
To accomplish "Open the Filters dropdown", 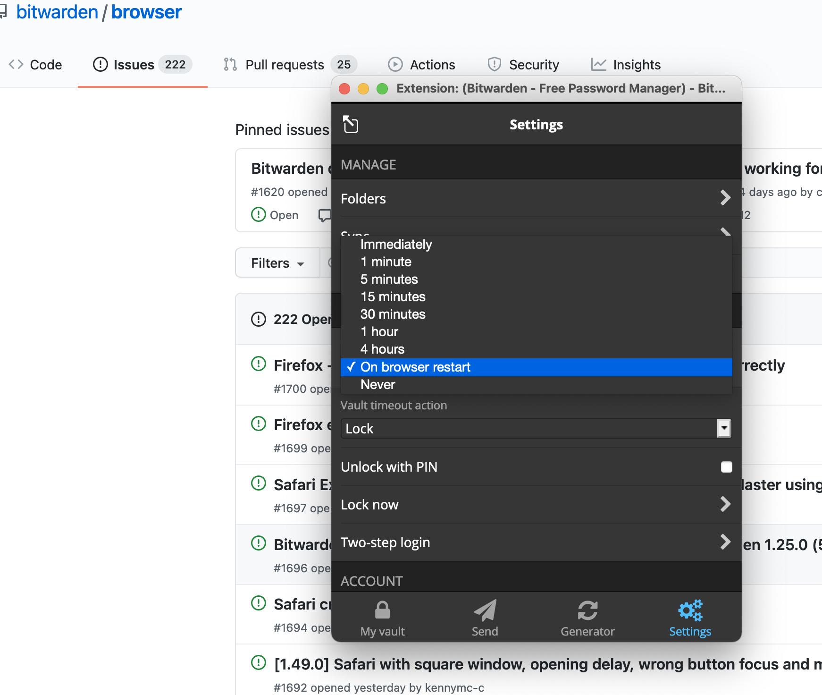I will tap(277, 263).
